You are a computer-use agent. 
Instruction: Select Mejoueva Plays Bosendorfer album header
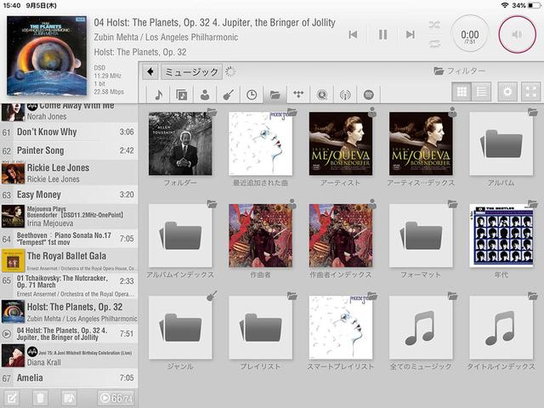tap(69, 216)
